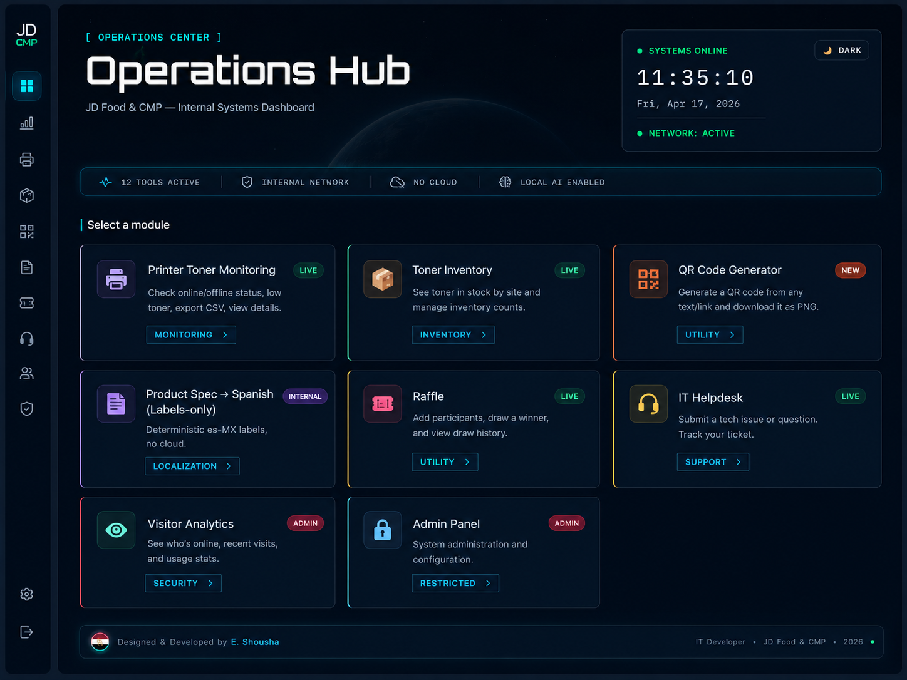
Task: Click the LIVE badge on Printer Toner Monitoring
Action: point(308,270)
